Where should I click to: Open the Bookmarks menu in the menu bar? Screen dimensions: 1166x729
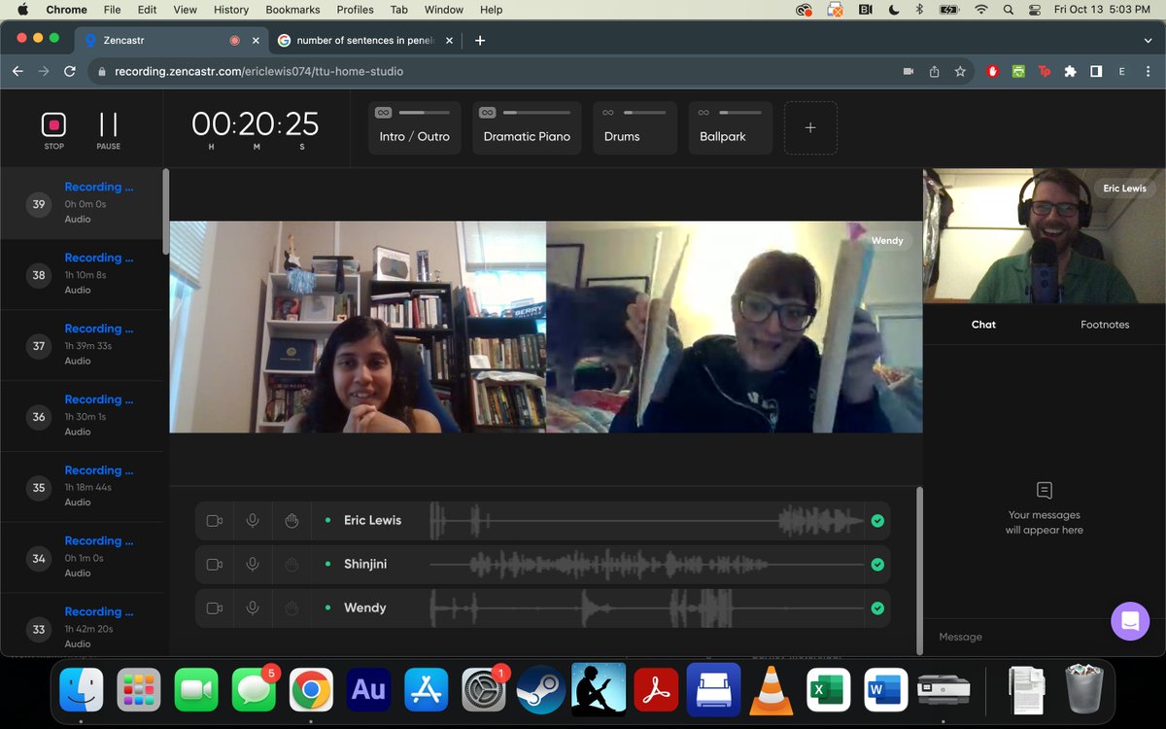(292, 10)
